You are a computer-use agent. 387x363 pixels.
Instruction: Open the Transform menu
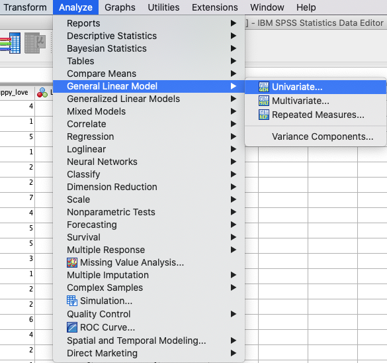(25, 7)
